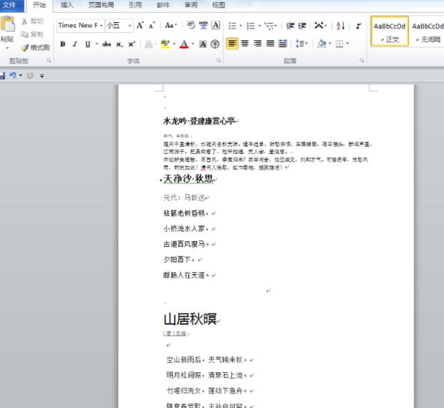Click the bullets list icon
This screenshot has width=444, height=408.
point(232,26)
